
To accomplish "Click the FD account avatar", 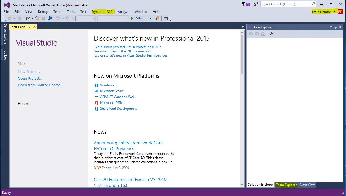I will pyautogui.click(x=340, y=12).
